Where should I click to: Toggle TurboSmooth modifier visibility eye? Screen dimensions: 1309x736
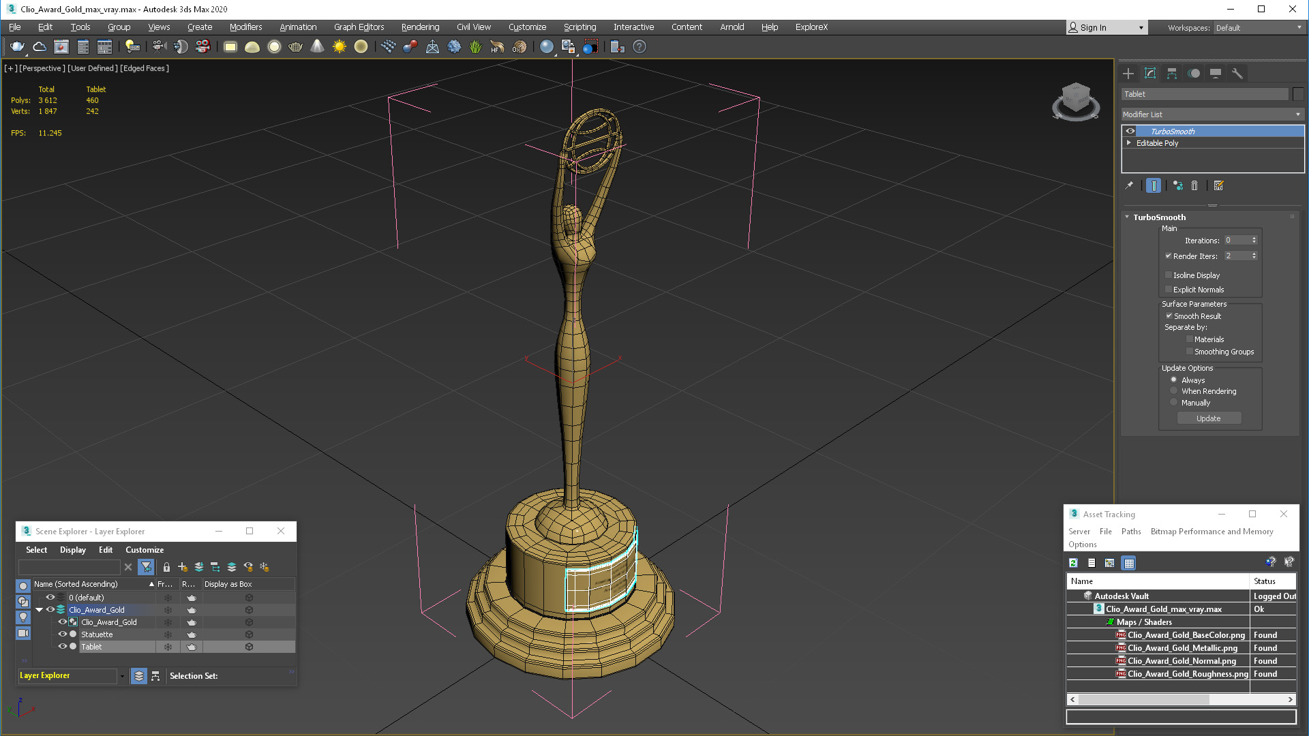tap(1130, 132)
